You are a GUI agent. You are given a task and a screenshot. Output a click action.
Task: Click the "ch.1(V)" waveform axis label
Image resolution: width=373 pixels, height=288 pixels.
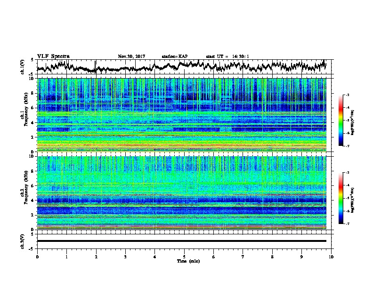[23, 67]
